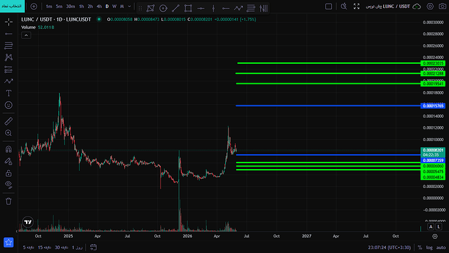Switch to 5m timeframe
The height and width of the screenshot is (253, 449).
[59, 7]
